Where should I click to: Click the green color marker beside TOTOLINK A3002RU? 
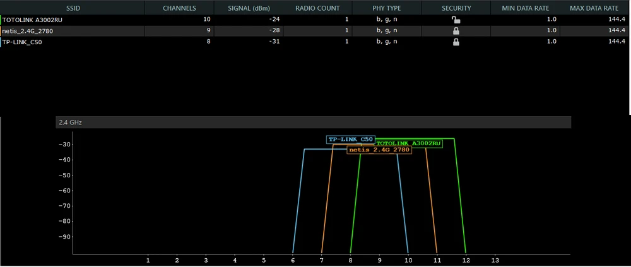[x=1, y=20]
